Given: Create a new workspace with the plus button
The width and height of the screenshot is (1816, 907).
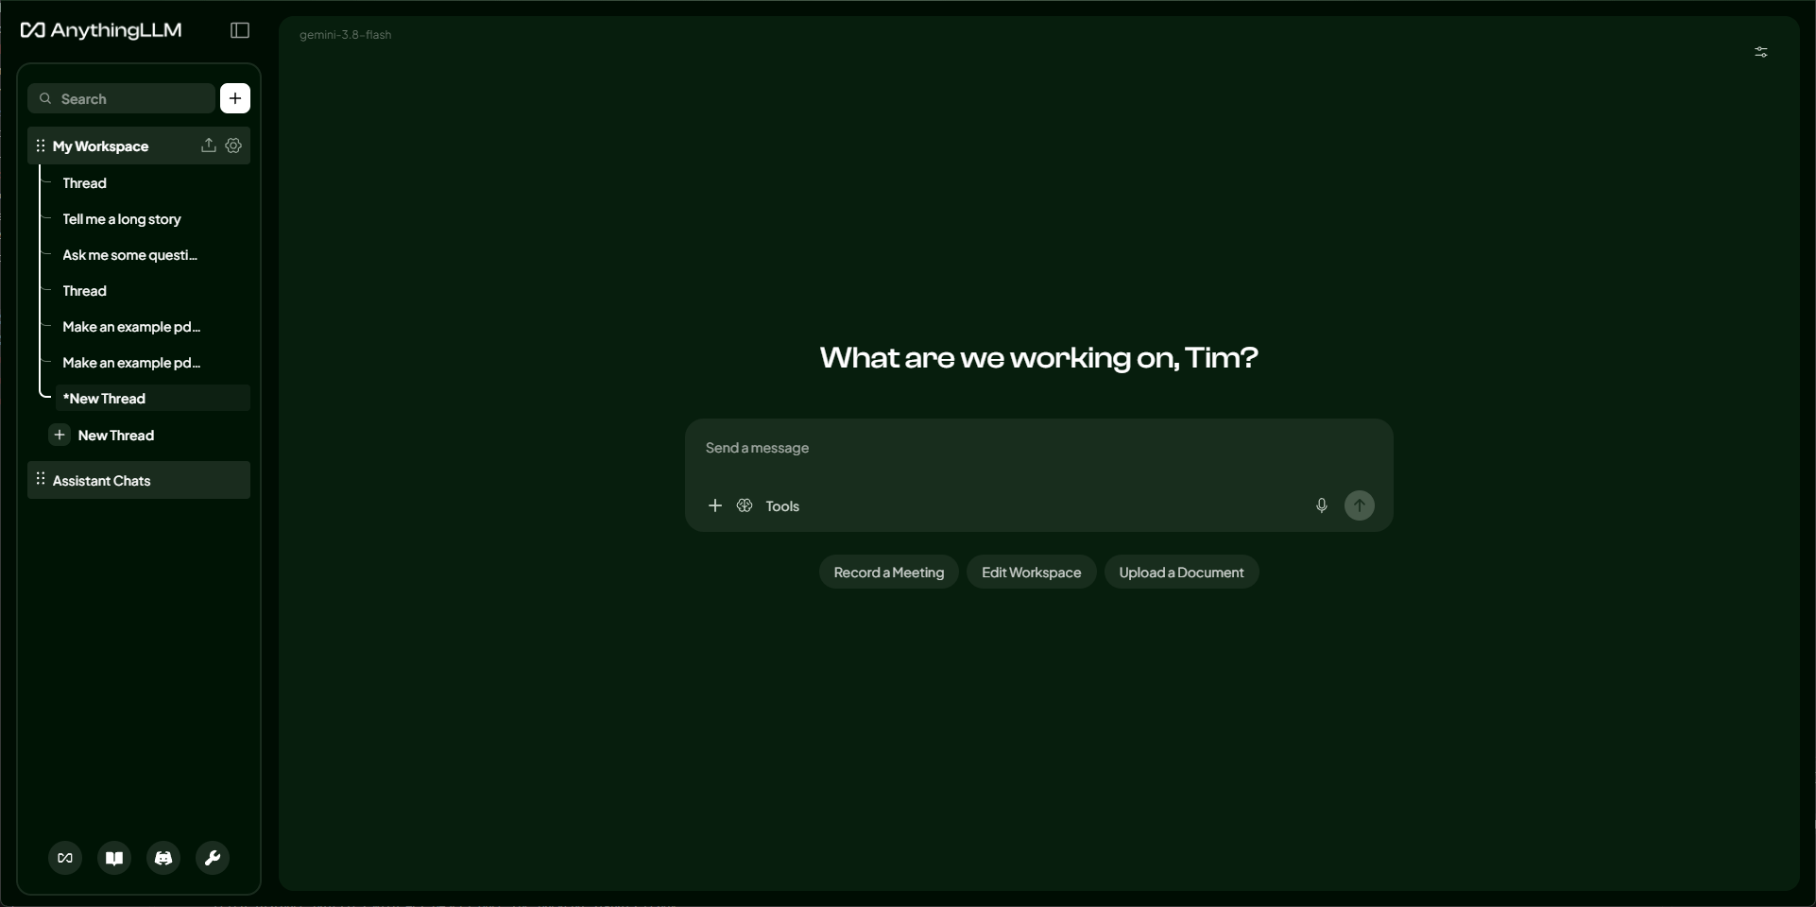Looking at the screenshot, I should click(x=235, y=98).
